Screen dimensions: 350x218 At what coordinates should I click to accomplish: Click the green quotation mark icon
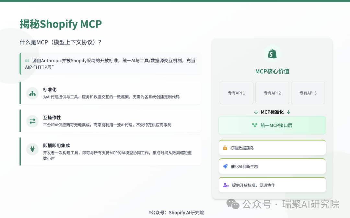click(x=27, y=61)
